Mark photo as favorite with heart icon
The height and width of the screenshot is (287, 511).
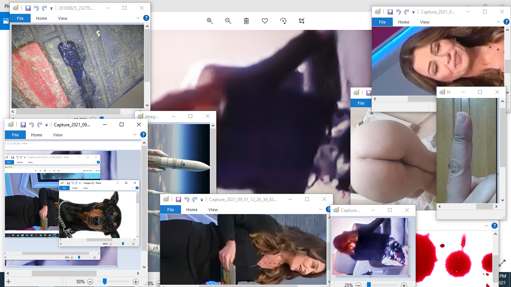click(x=265, y=21)
